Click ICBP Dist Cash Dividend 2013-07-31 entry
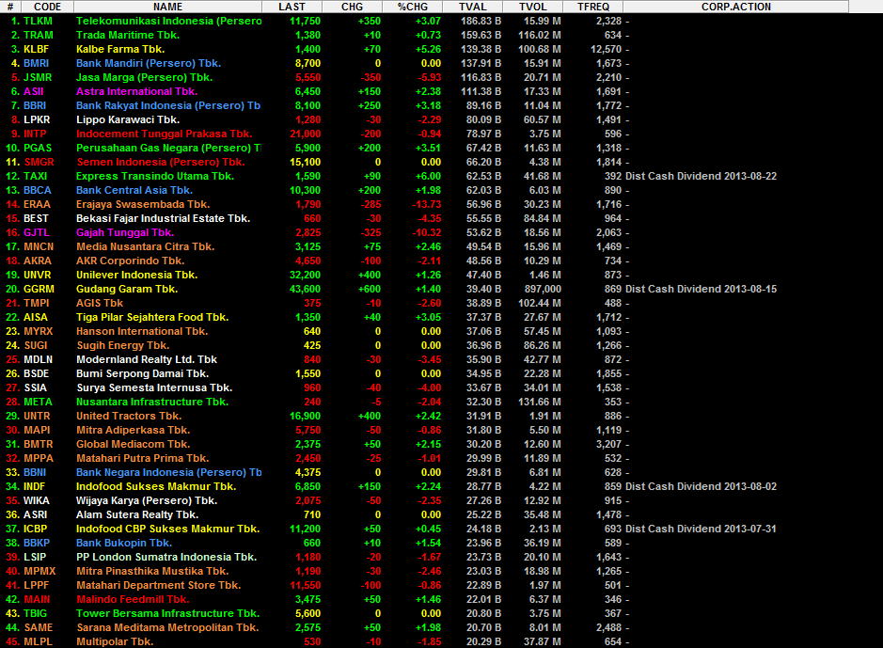883x648 pixels. coord(701,529)
